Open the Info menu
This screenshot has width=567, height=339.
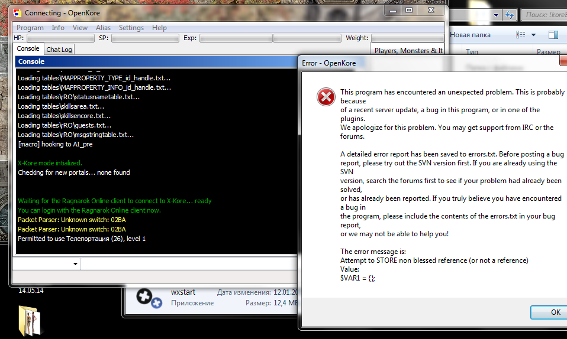[58, 28]
